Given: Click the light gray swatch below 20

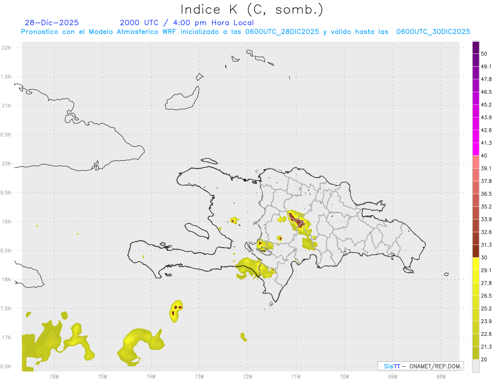Looking at the screenshot, I should coord(476,366).
